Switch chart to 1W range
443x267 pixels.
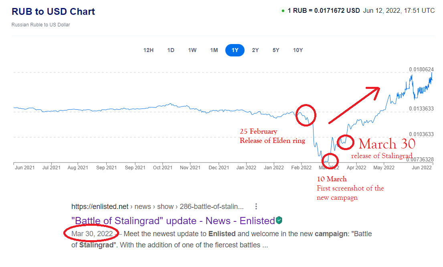192,50
